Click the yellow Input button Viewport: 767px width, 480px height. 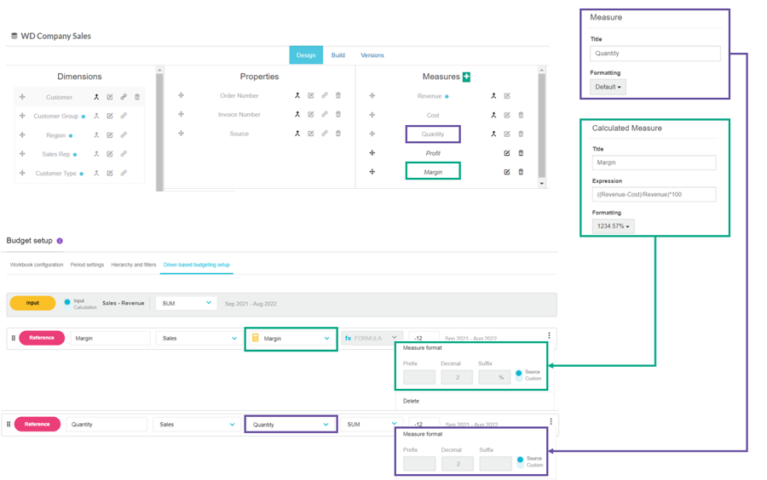pos(32,303)
